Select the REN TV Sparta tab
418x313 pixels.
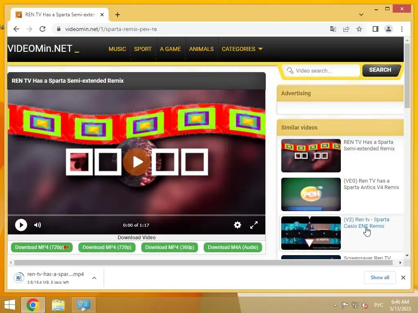click(60, 15)
